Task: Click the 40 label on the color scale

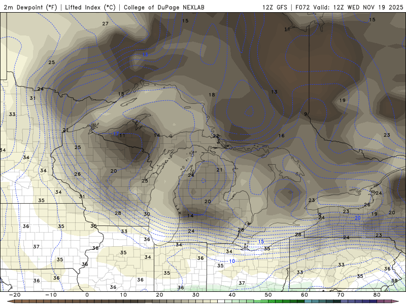Action: [x=232, y=295]
